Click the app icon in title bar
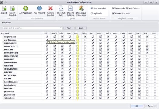 (2, 2)
